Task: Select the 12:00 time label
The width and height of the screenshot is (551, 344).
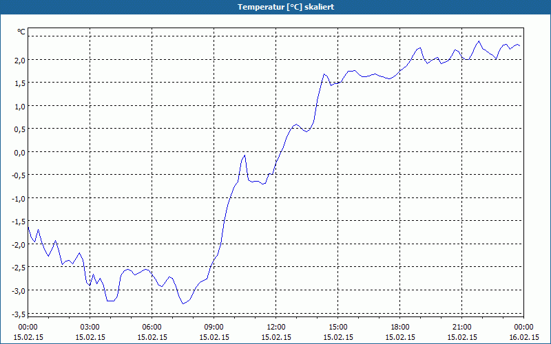Action: point(276,327)
